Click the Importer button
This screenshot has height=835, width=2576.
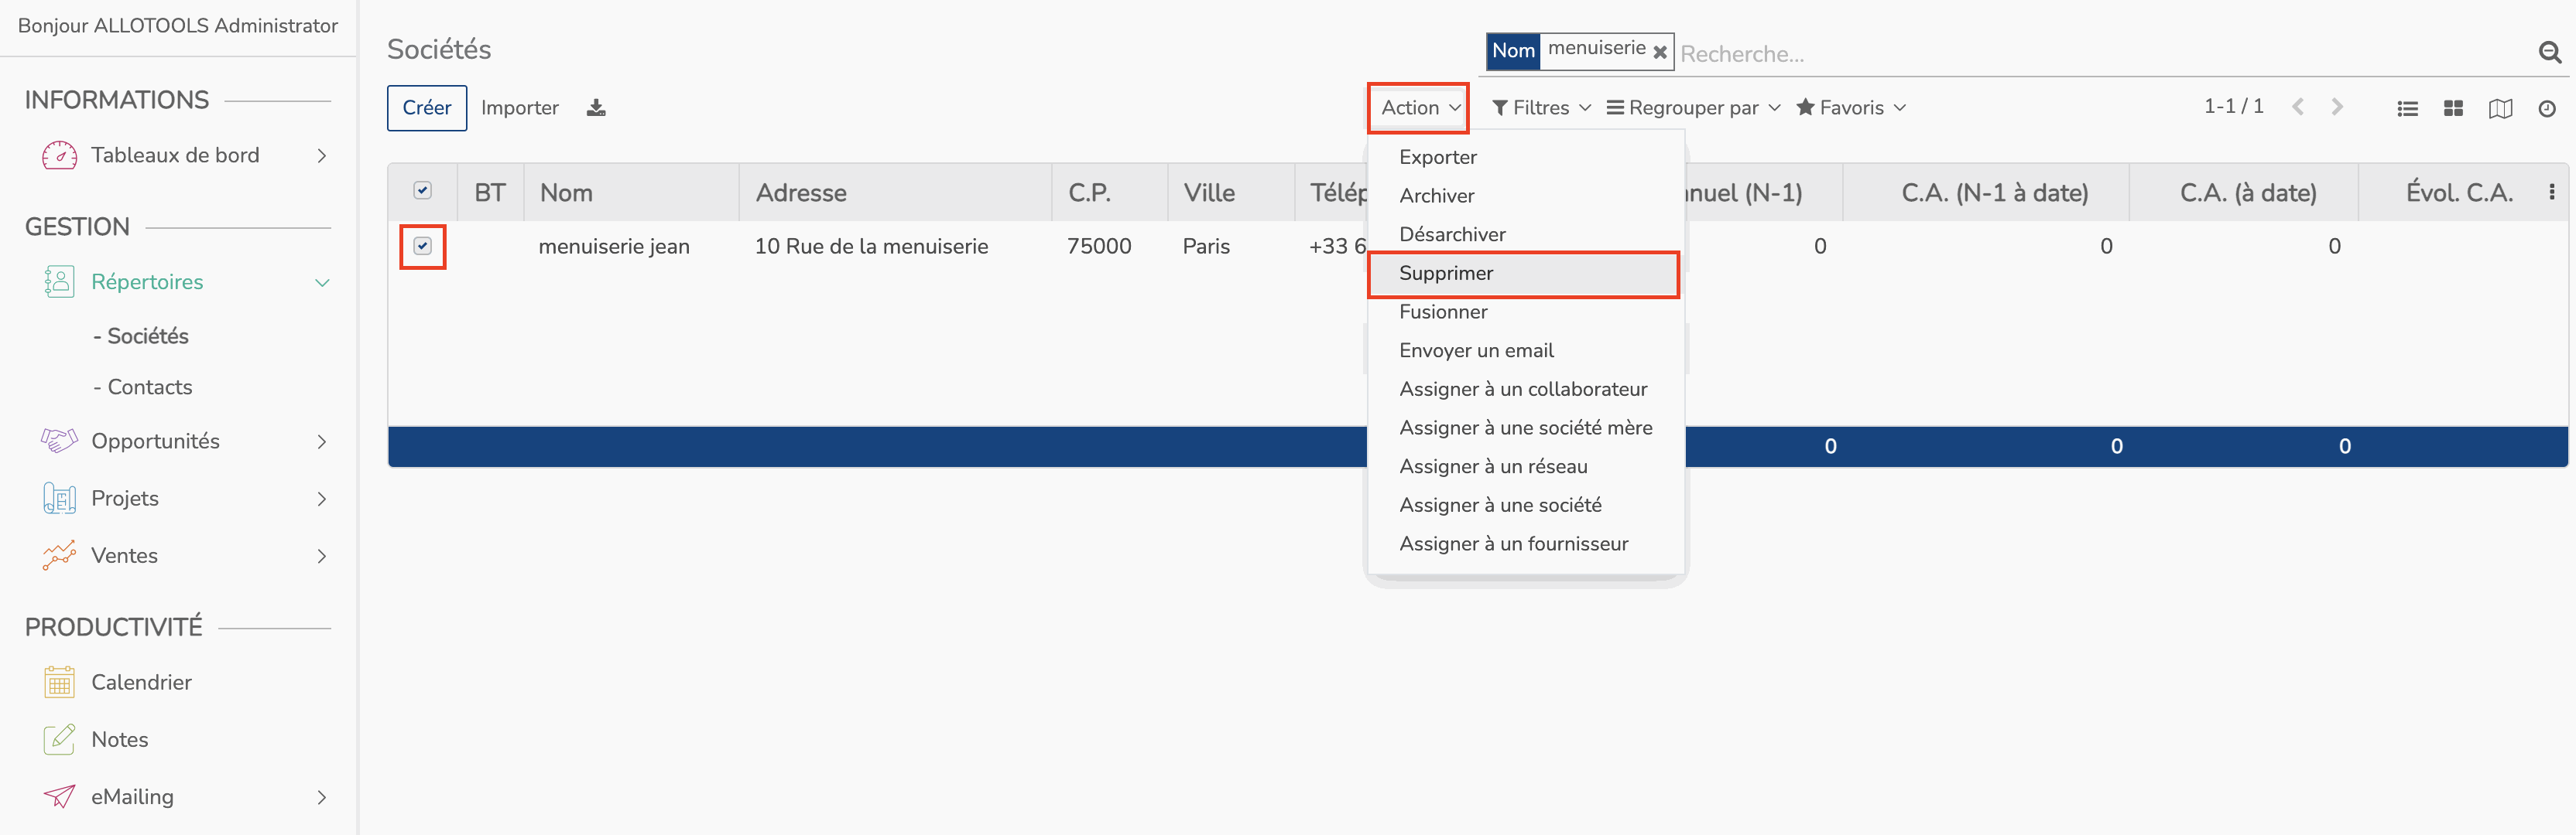[518, 108]
